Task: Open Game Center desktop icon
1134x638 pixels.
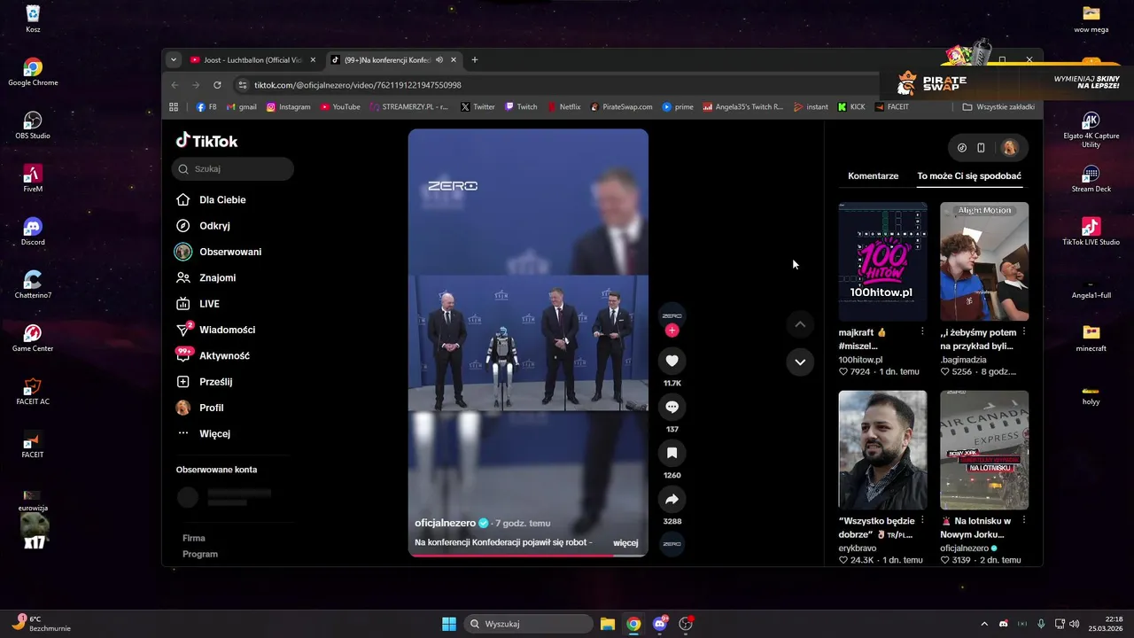Action: pyautogui.click(x=33, y=338)
